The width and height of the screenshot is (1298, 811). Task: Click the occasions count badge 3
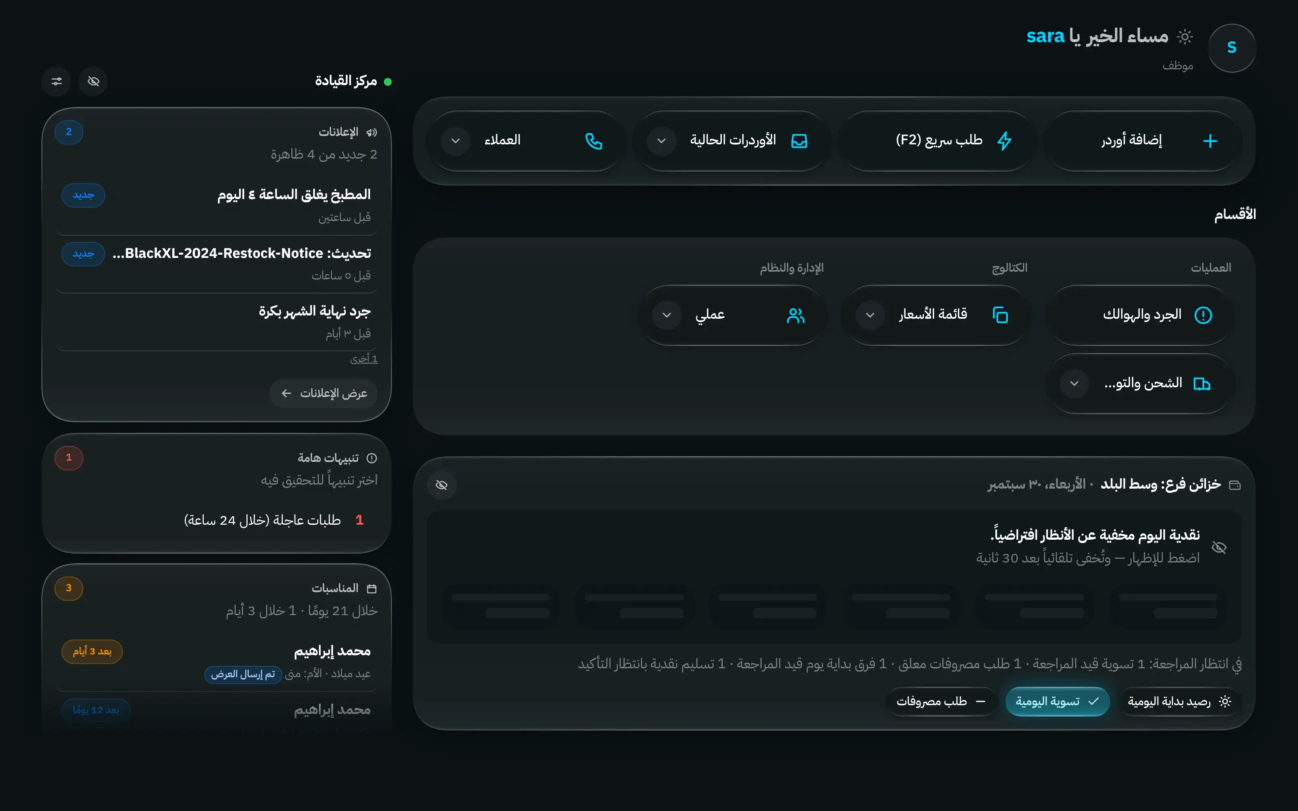(69, 588)
